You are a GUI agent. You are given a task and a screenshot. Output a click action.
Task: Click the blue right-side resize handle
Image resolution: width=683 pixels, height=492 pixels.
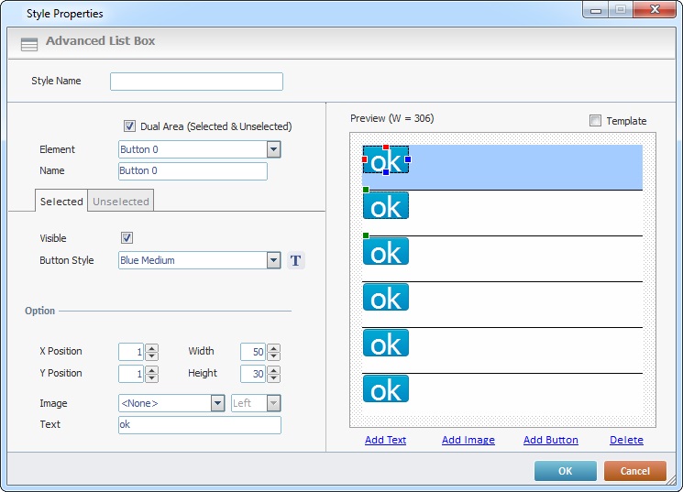point(408,159)
